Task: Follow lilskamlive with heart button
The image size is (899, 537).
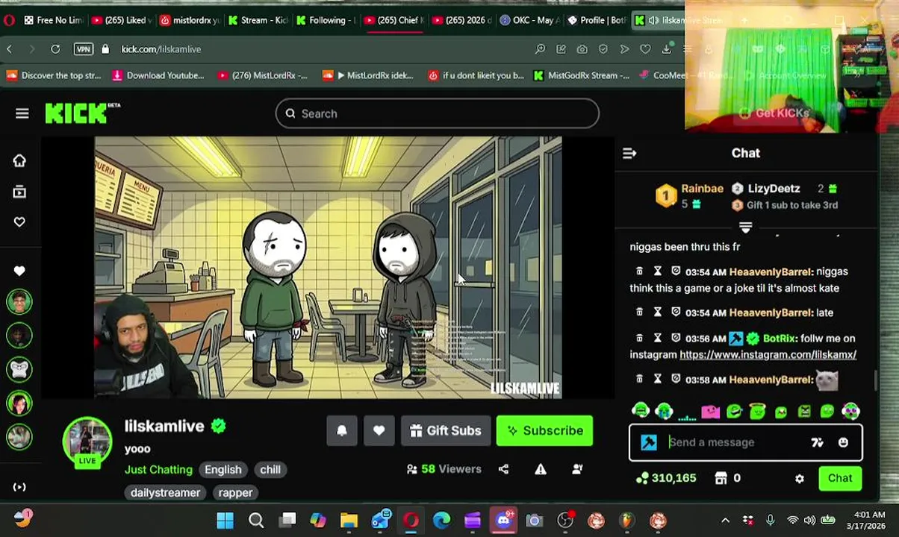Action: click(379, 430)
